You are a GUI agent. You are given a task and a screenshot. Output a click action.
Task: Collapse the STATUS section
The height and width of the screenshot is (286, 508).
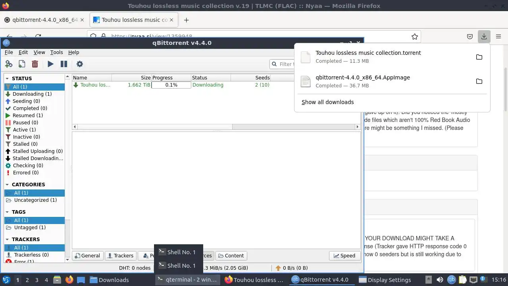click(7, 79)
